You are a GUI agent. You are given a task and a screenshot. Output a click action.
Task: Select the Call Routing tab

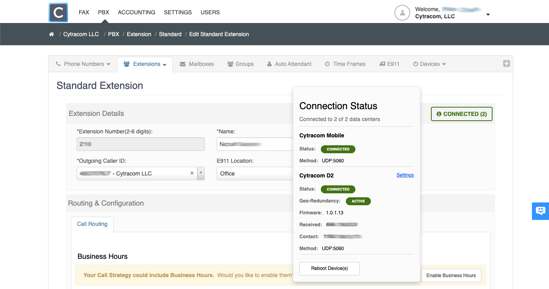[92, 224]
